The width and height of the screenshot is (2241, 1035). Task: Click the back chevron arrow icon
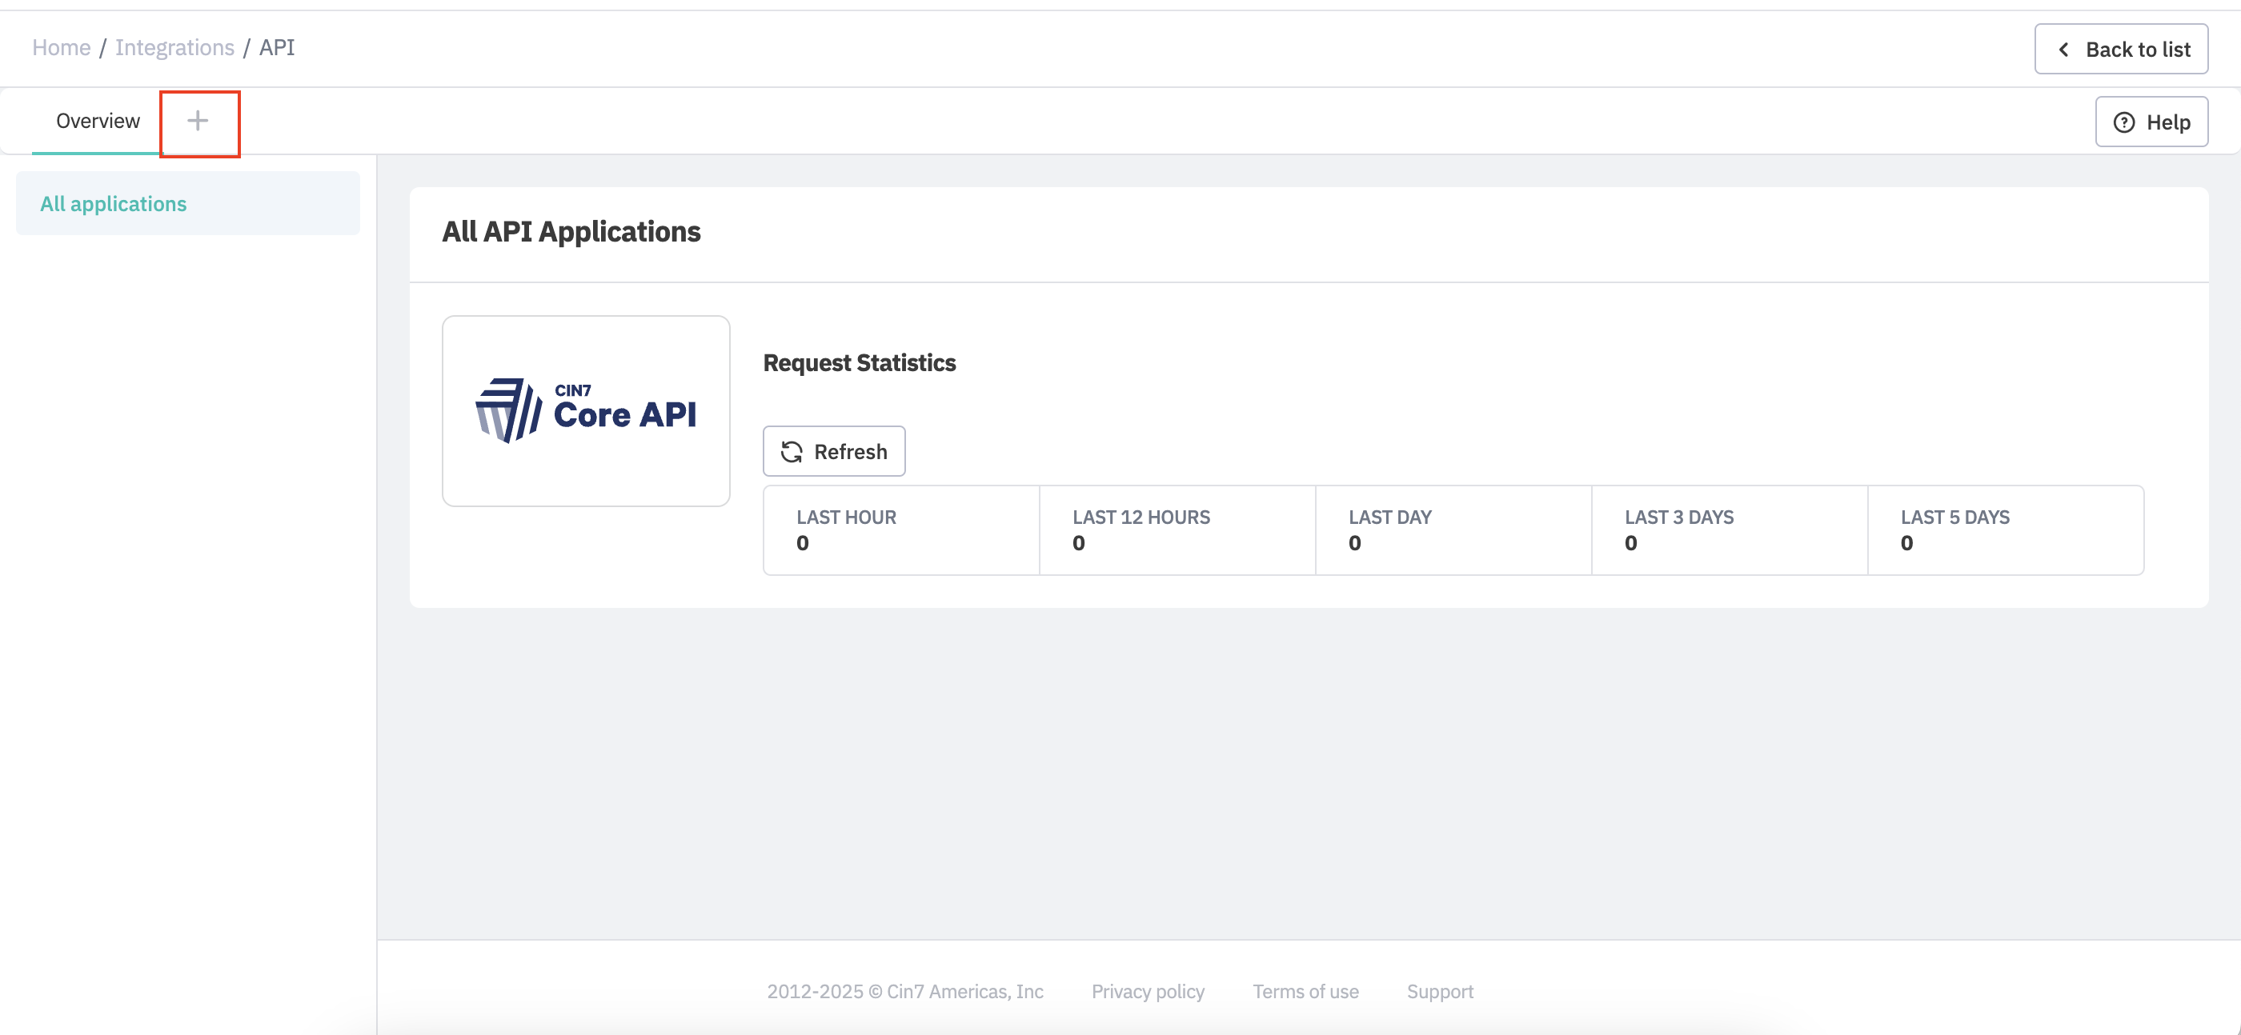click(2063, 50)
